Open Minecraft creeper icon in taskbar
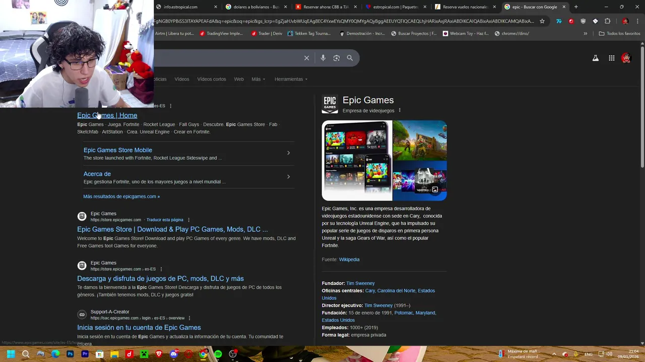 (x=144, y=354)
